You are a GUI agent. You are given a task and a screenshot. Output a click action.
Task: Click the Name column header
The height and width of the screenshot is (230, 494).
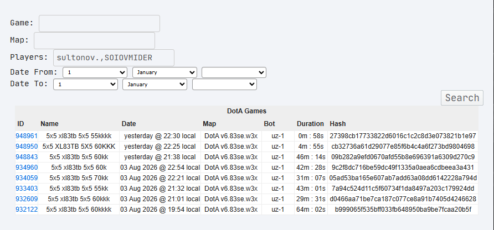[x=49, y=124]
